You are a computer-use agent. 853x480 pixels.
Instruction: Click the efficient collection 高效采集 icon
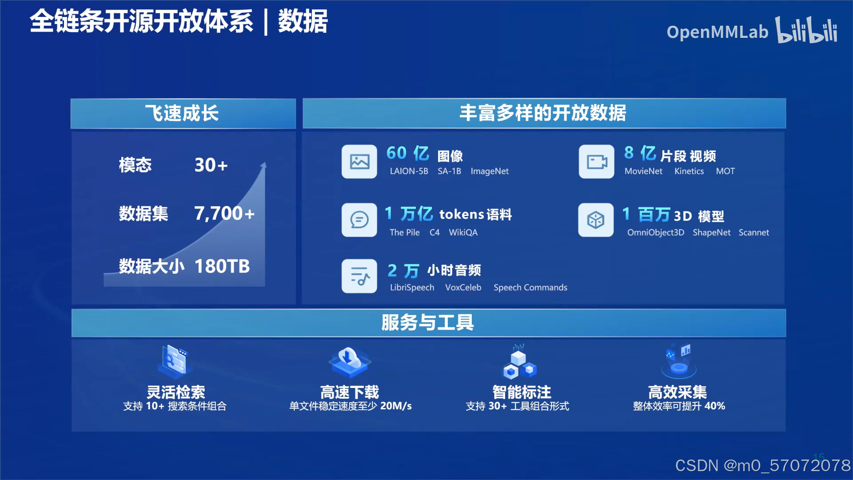pyautogui.click(x=678, y=361)
